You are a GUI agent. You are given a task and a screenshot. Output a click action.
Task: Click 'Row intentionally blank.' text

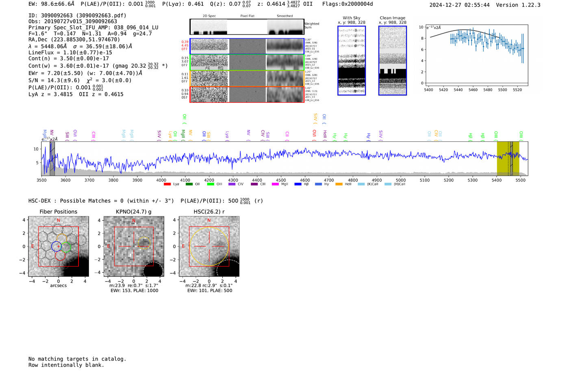[66, 365]
